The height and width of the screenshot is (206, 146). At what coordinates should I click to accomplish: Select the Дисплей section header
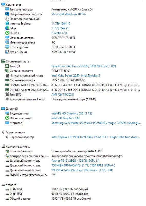[12, 109]
